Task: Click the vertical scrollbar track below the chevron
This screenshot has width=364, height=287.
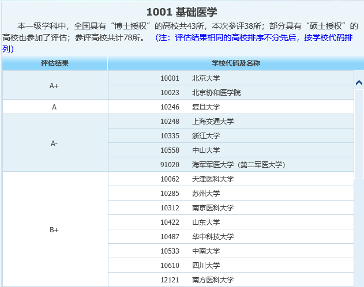Action: pos(359,184)
